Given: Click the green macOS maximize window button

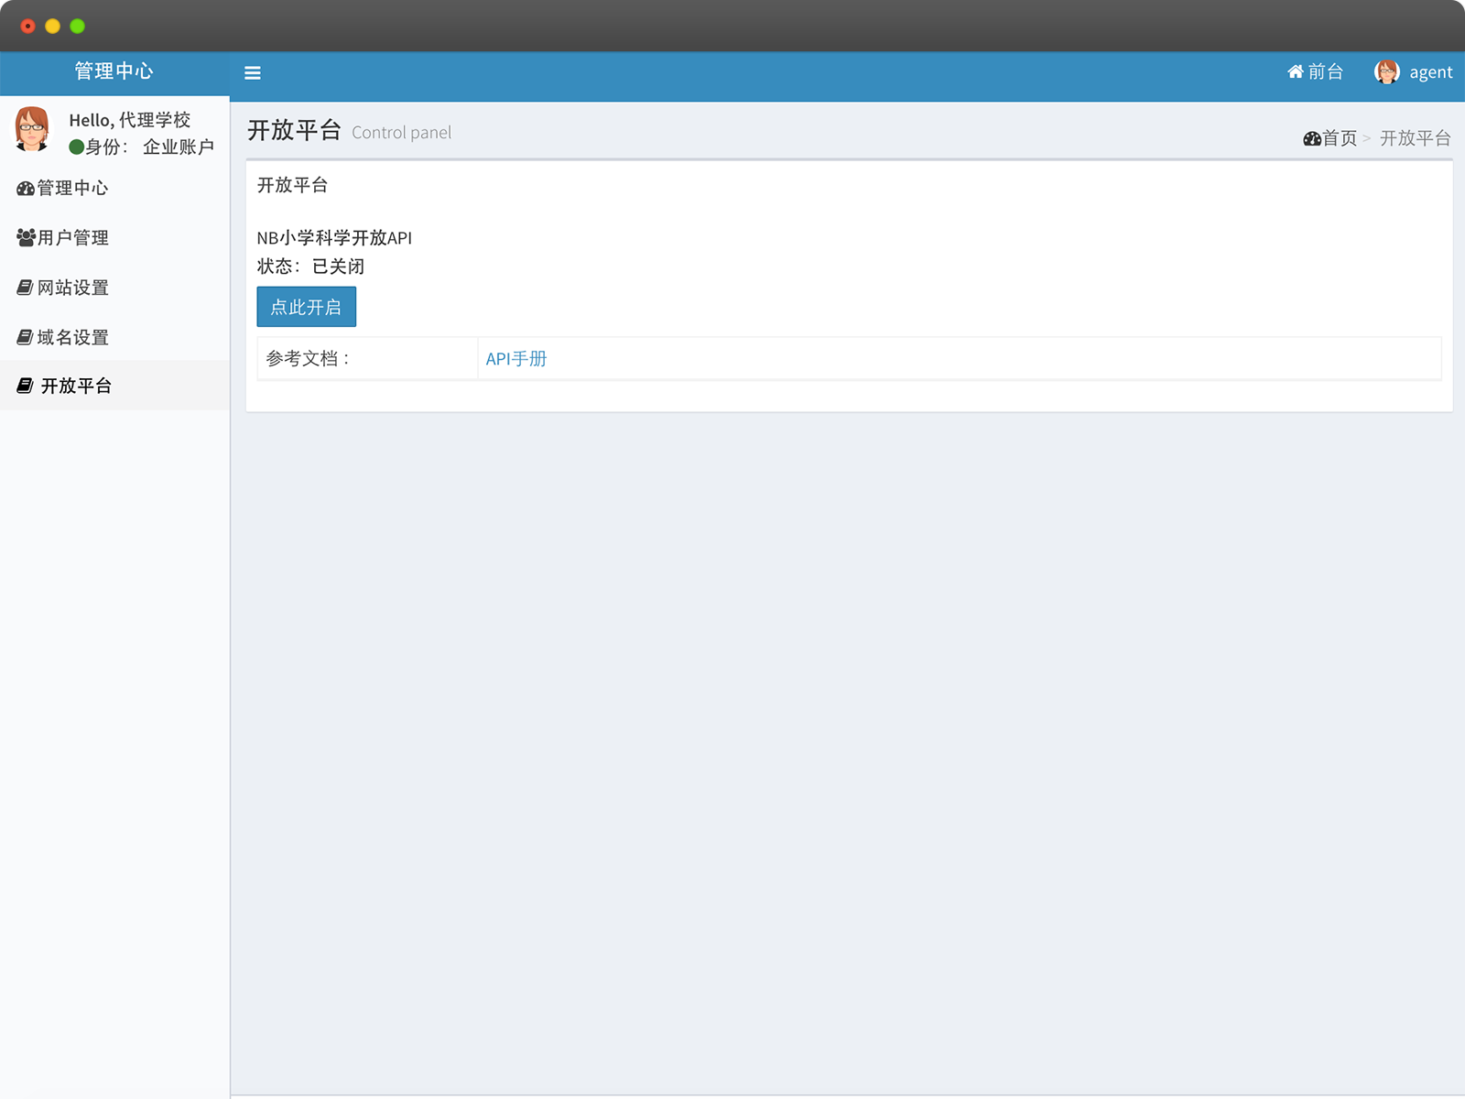Looking at the screenshot, I should point(78,26).
